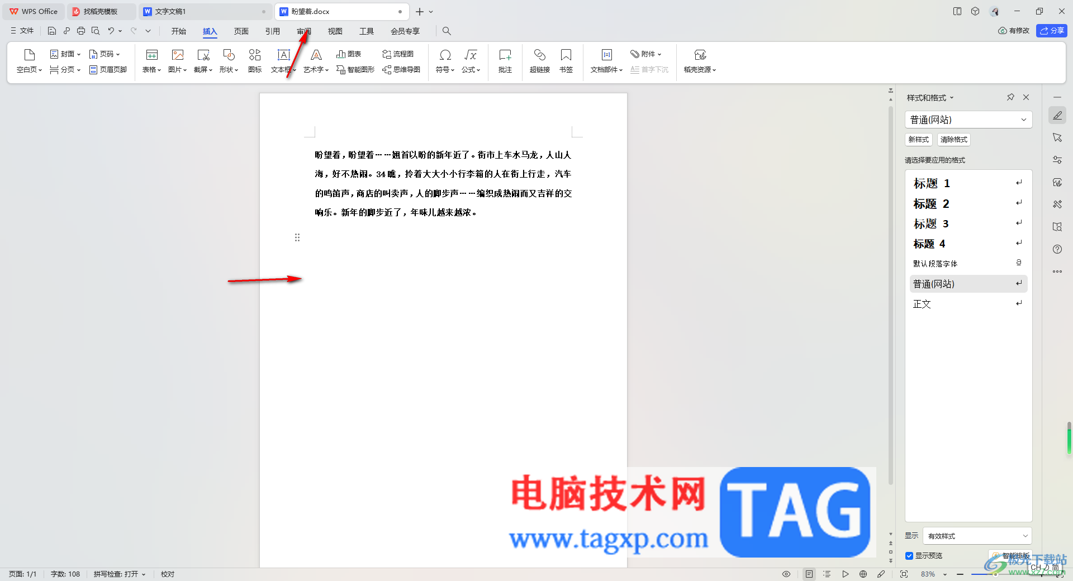Switch to web layout globe view

(863, 574)
